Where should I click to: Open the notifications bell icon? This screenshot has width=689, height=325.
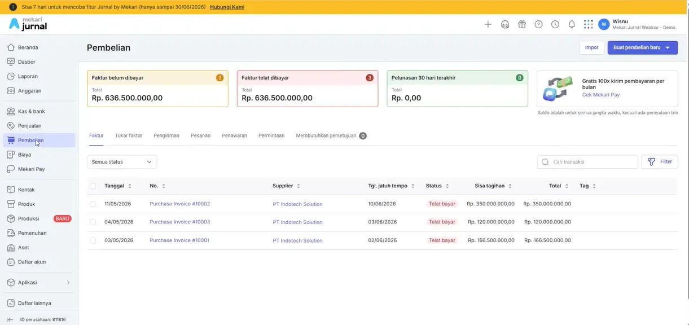(572, 24)
